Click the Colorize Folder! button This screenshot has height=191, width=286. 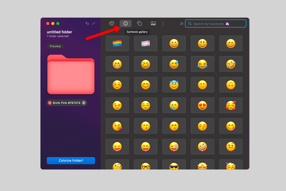[x=71, y=161]
